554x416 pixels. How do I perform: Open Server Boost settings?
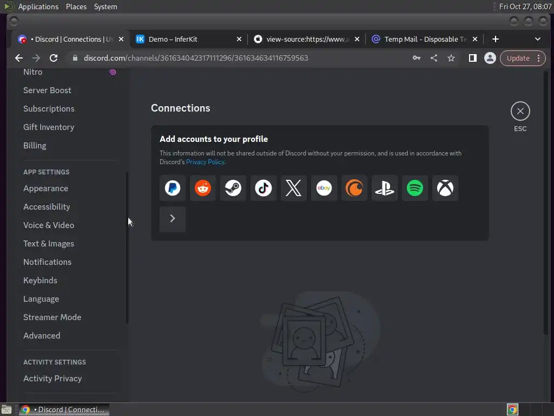coord(70,90)
